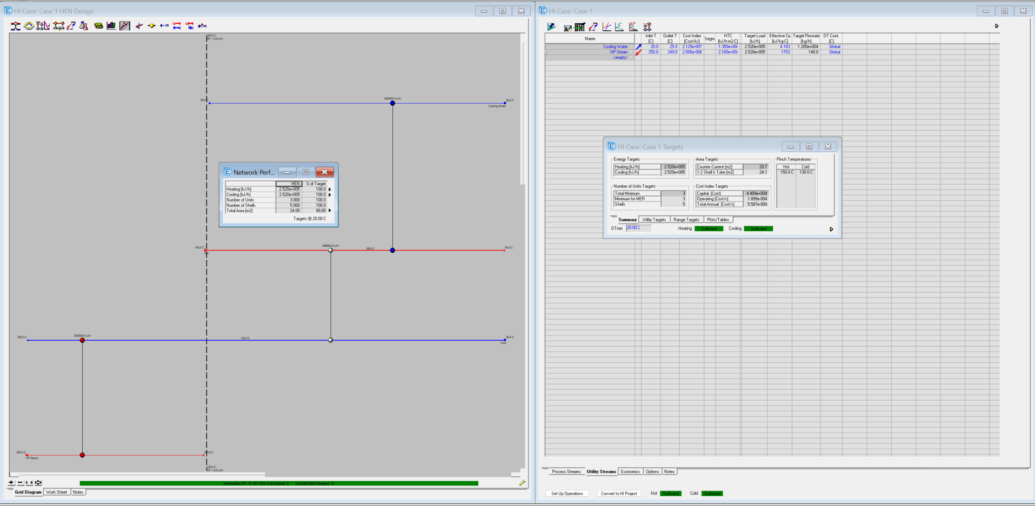Click the horizontal fit arrows icon below grid
The height and width of the screenshot is (506, 1035).
pyautogui.click(x=29, y=483)
